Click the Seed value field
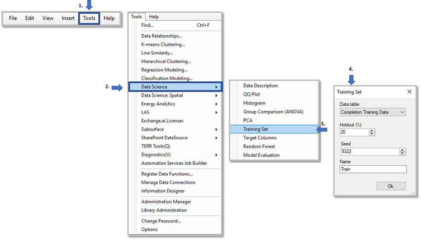The width and height of the screenshot is (421, 240). 370,151
